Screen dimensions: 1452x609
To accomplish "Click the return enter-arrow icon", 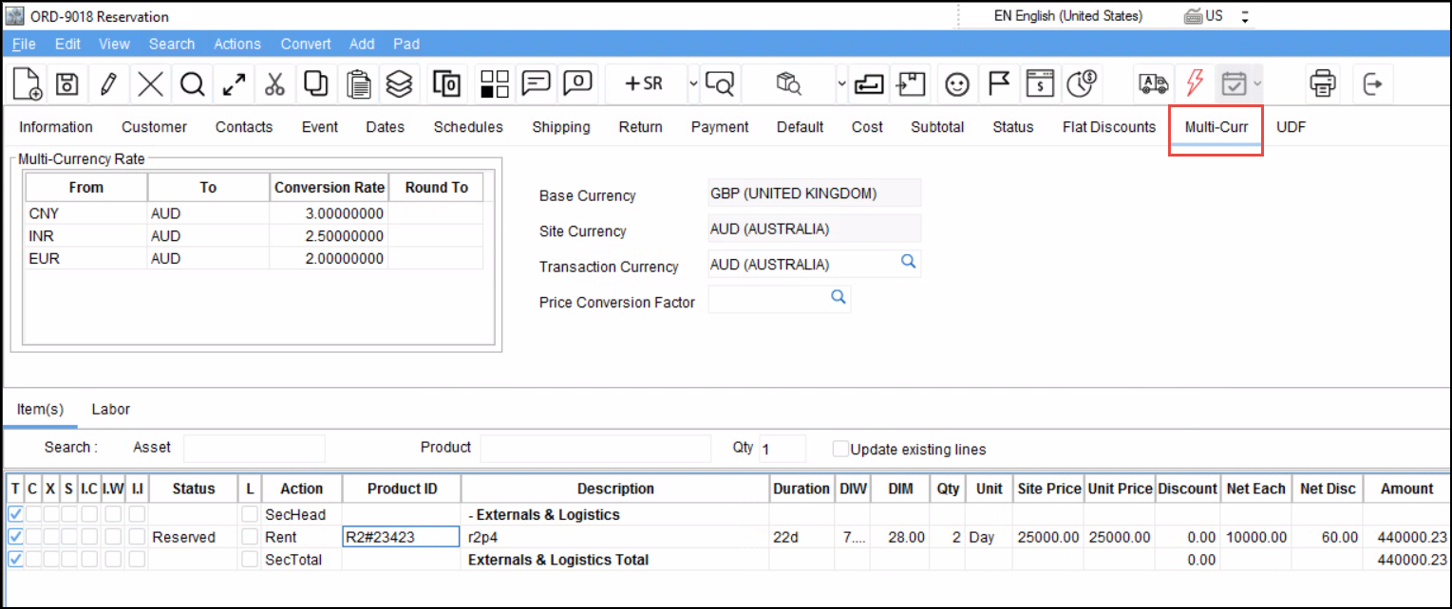I will pyautogui.click(x=868, y=83).
